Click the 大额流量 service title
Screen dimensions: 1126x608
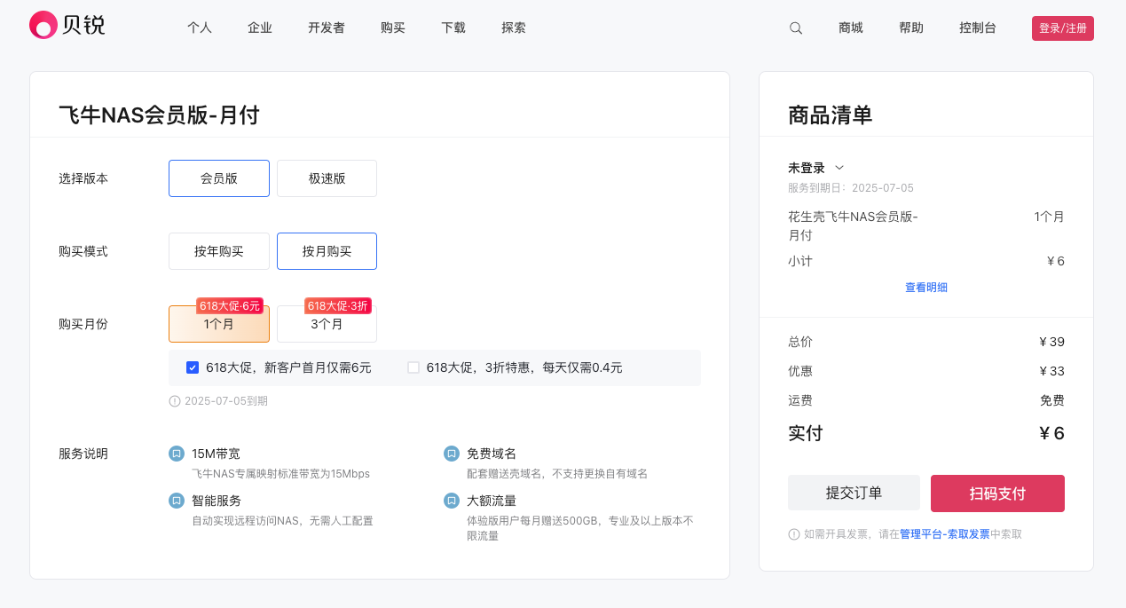[x=492, y=501]
